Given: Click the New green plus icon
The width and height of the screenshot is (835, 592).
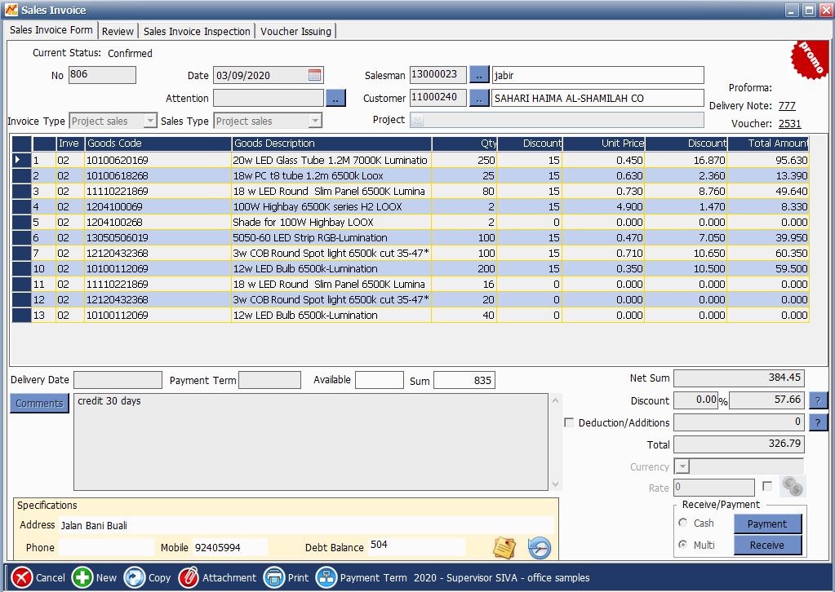Looking at the screenshot, I should point(82,577).
